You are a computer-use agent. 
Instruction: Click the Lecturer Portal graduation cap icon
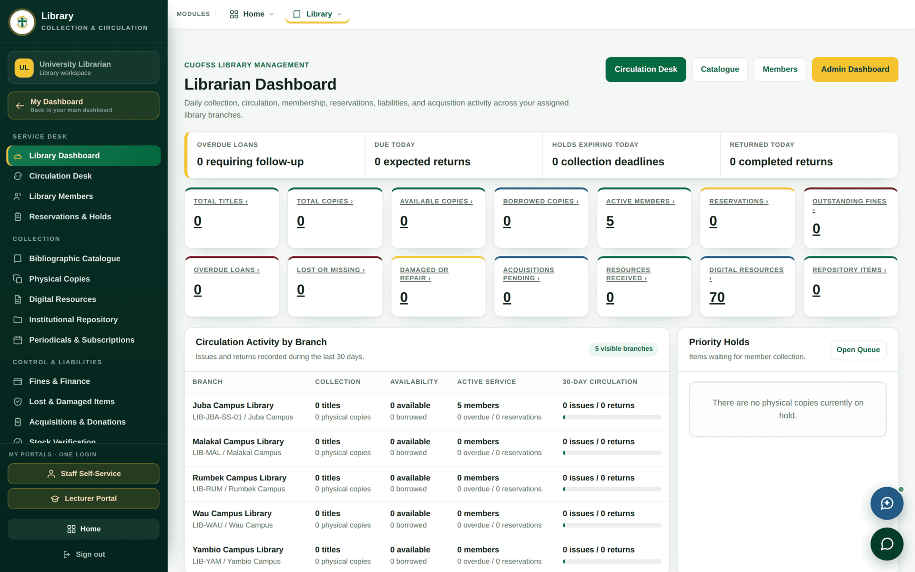55,499
